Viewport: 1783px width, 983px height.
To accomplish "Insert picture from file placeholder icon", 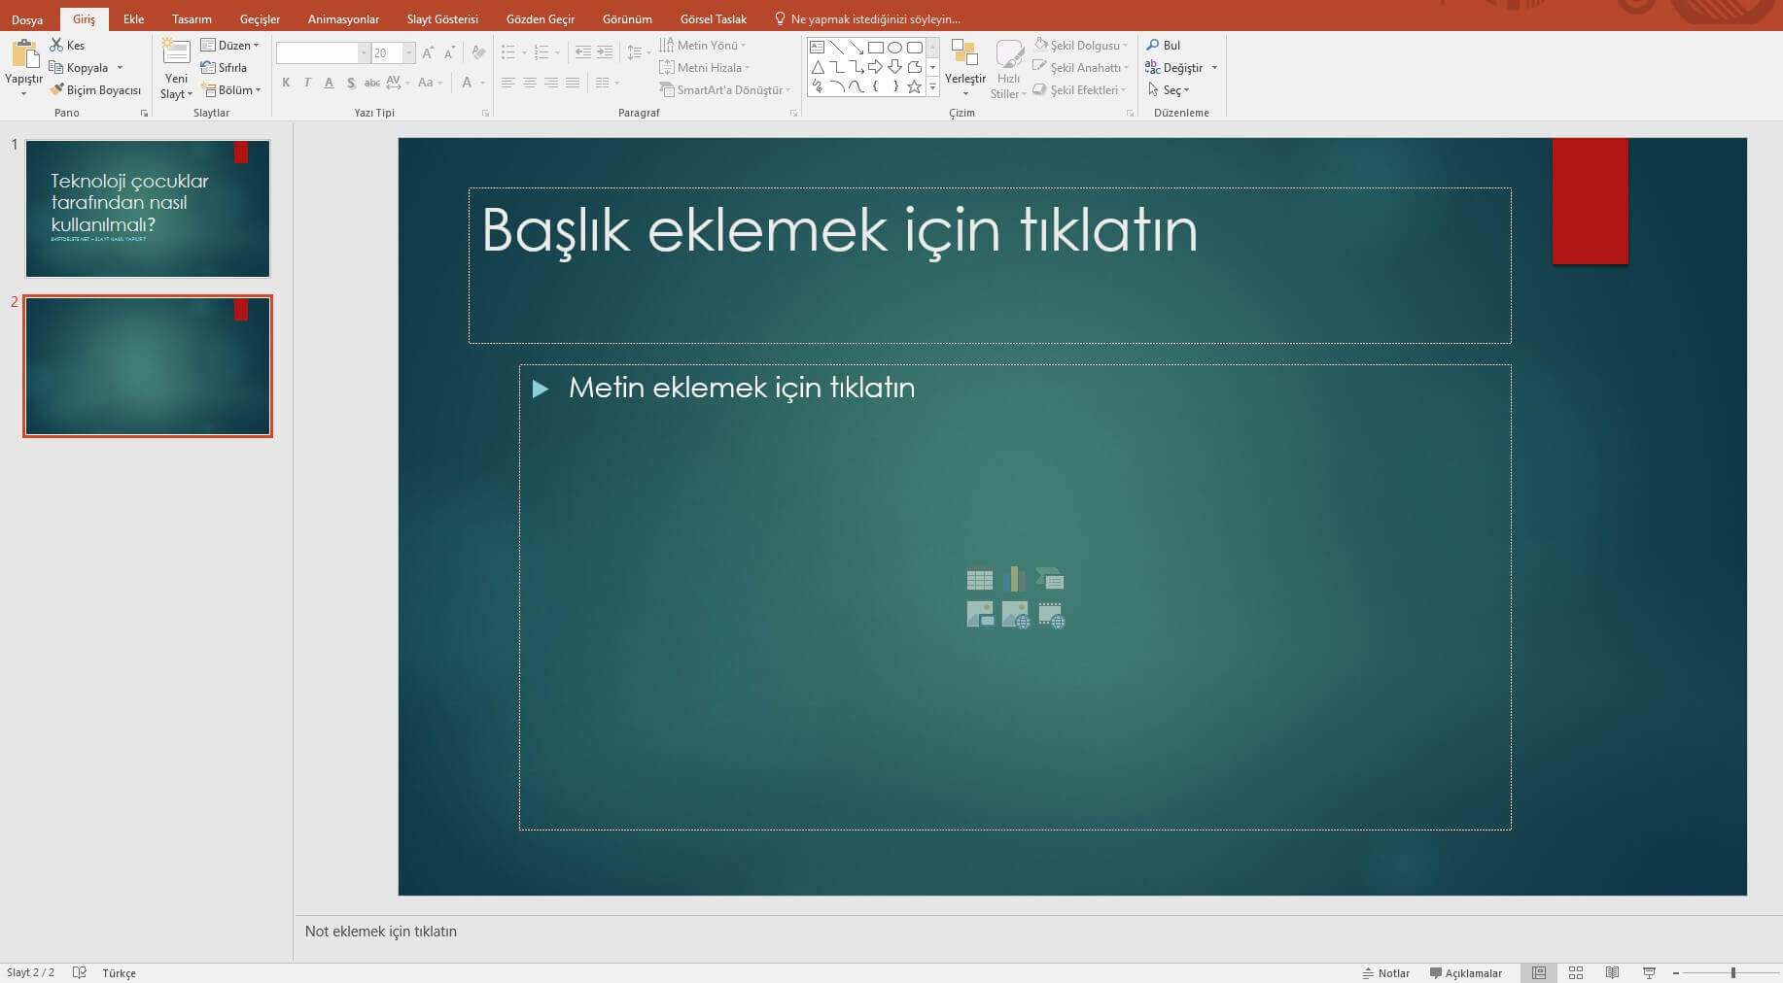I will click(980, 615).
